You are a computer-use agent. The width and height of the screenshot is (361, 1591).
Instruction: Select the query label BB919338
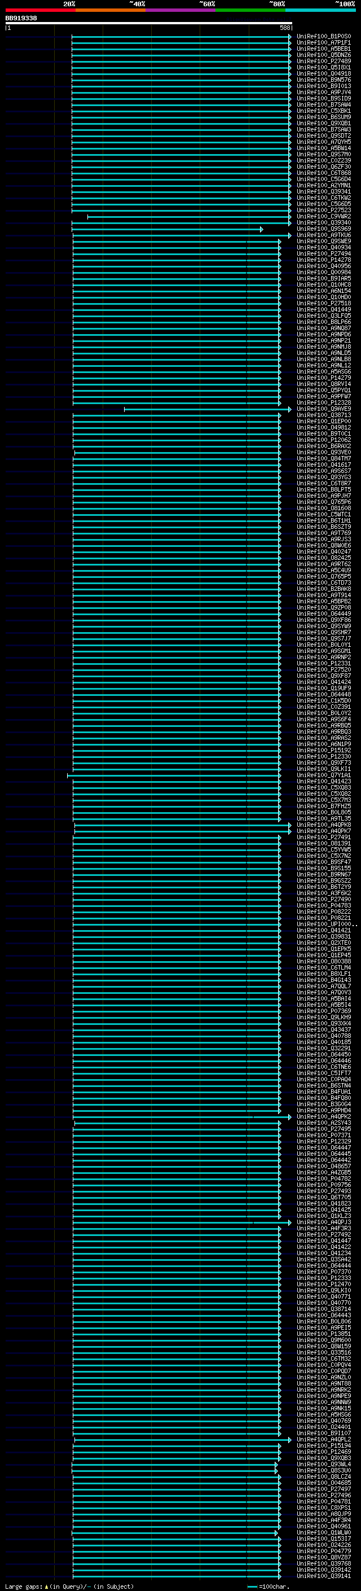pos(21,19)
